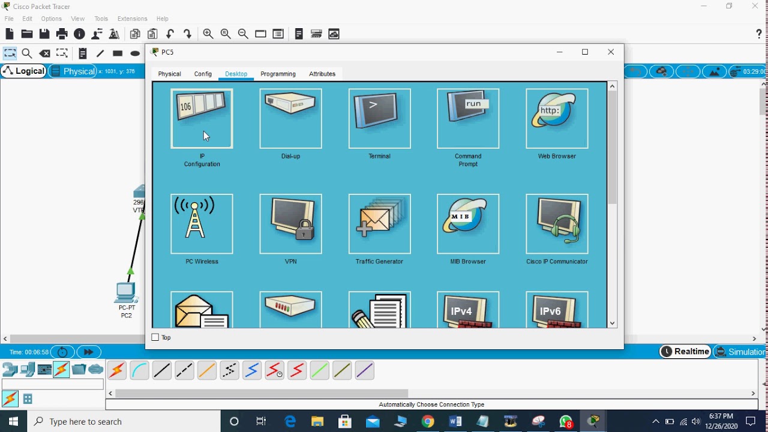Image resolution: width=768 pixels, height=432 pixels.
Task: Open the Traffic Generator app
Action: [x=379, y=224]
